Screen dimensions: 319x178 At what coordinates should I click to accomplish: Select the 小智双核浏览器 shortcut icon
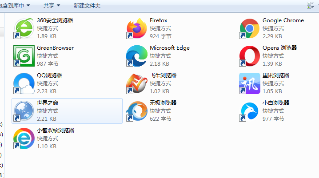click(x=24, y=138)
